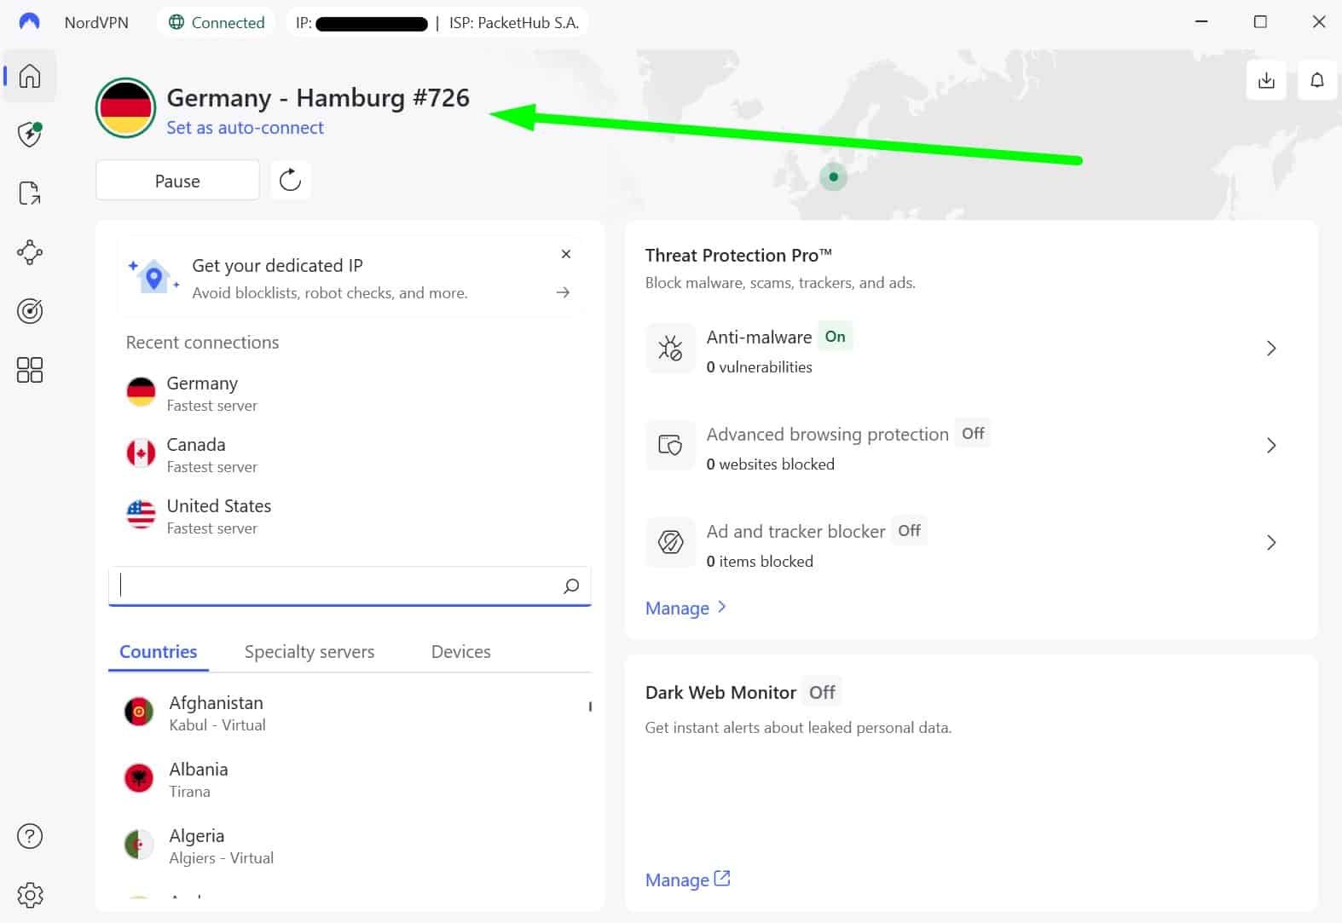
Task: Expand Advanced browsing protection chevron
Action: pos(1271,445)
